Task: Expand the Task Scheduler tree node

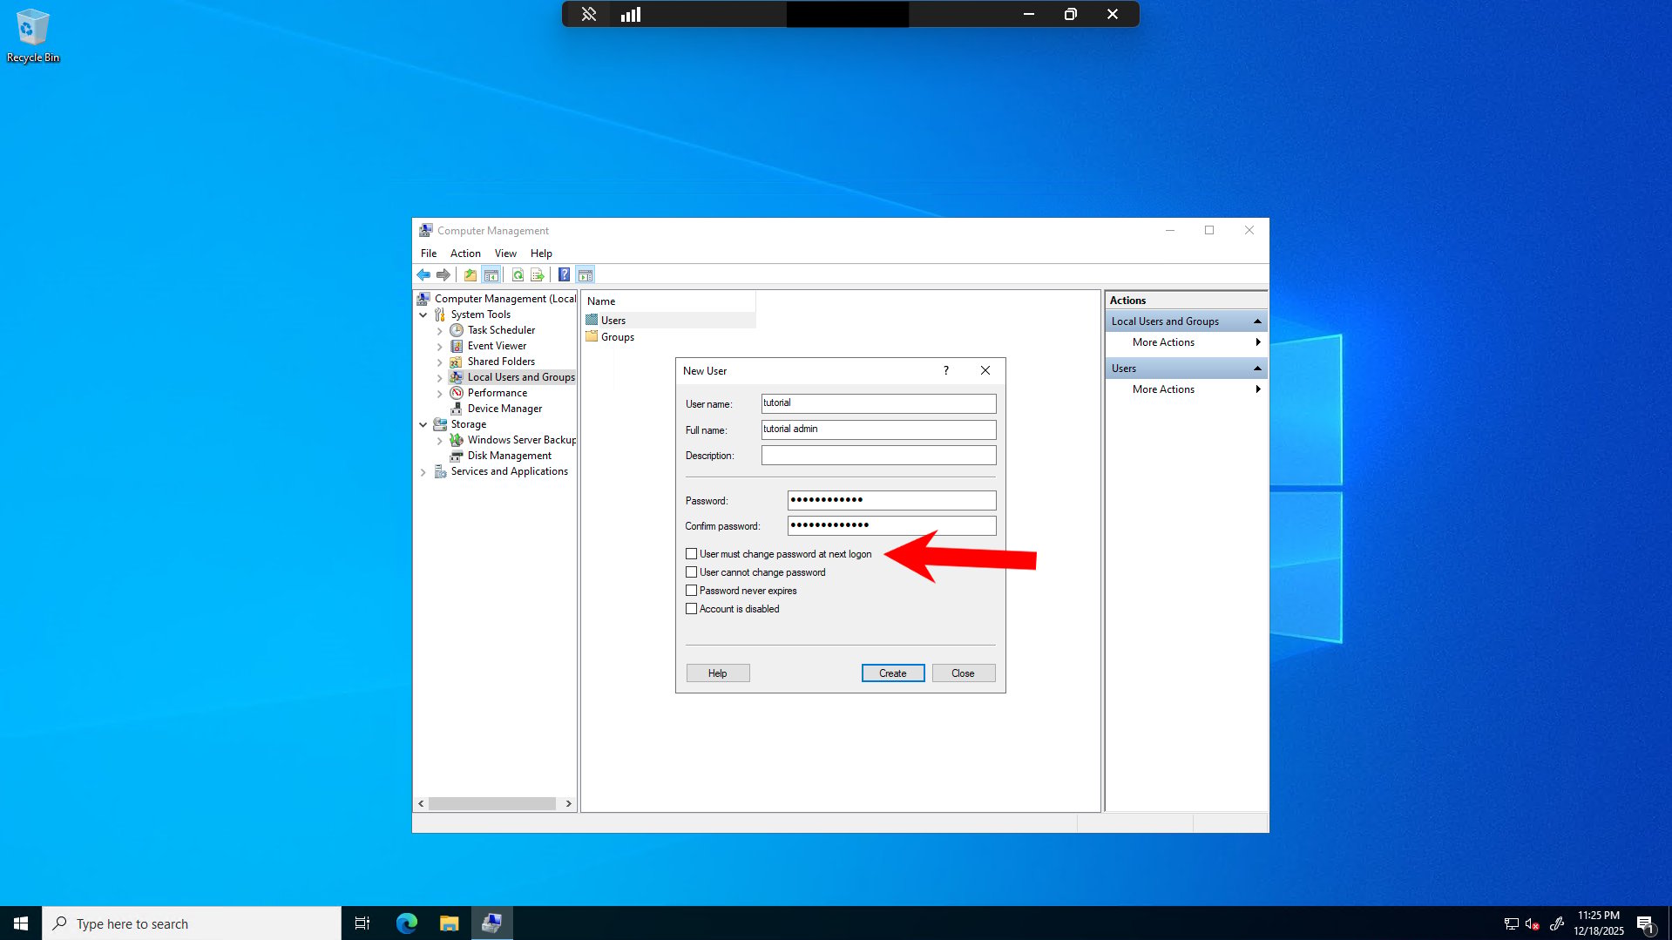Action: (x=440, y=330)
